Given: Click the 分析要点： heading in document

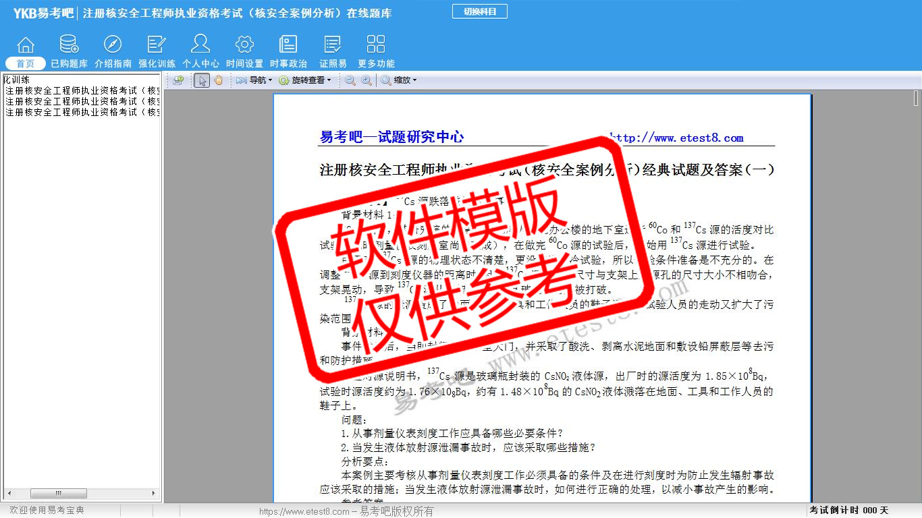Looking at the screenshot, I should coord(365,461).
